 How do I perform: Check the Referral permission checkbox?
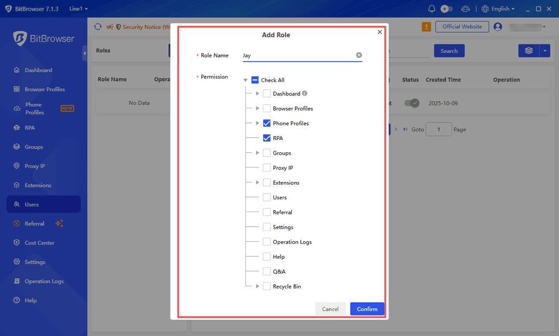pos(267,212)
